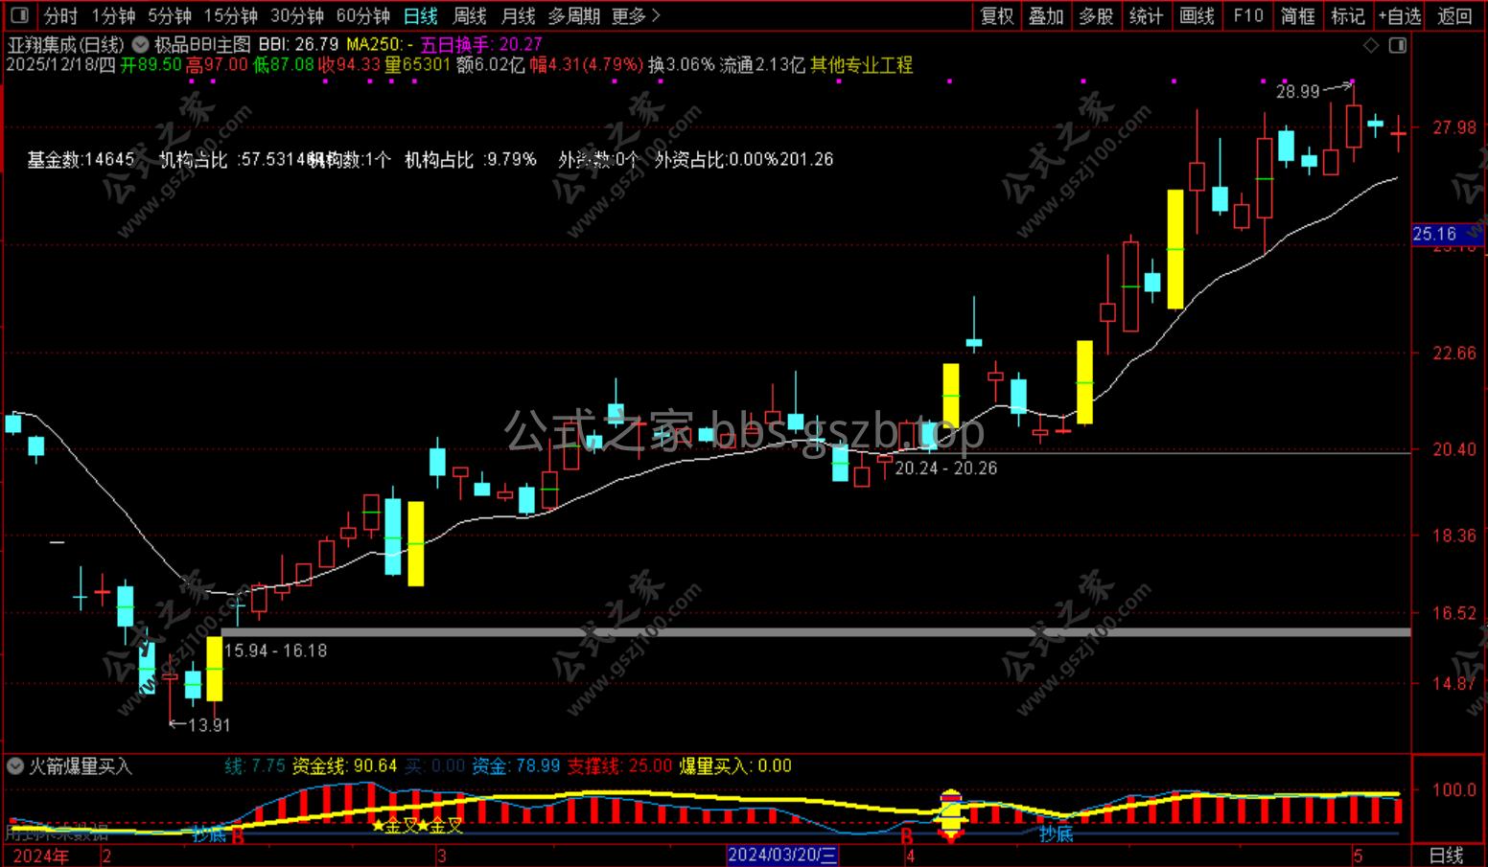Click the 基金数:14645 label
Image resolution: width=1488 pixels, height=867 pixels.
81,160
